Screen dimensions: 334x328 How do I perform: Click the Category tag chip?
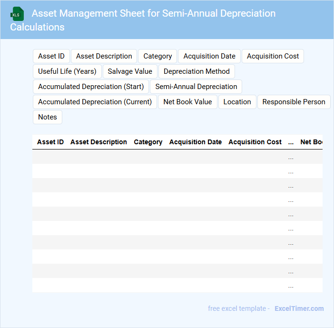(x=157, y=56)
